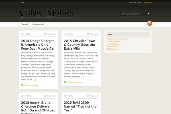
Task: Select the Featured category tab
Action: coord(24,24)
